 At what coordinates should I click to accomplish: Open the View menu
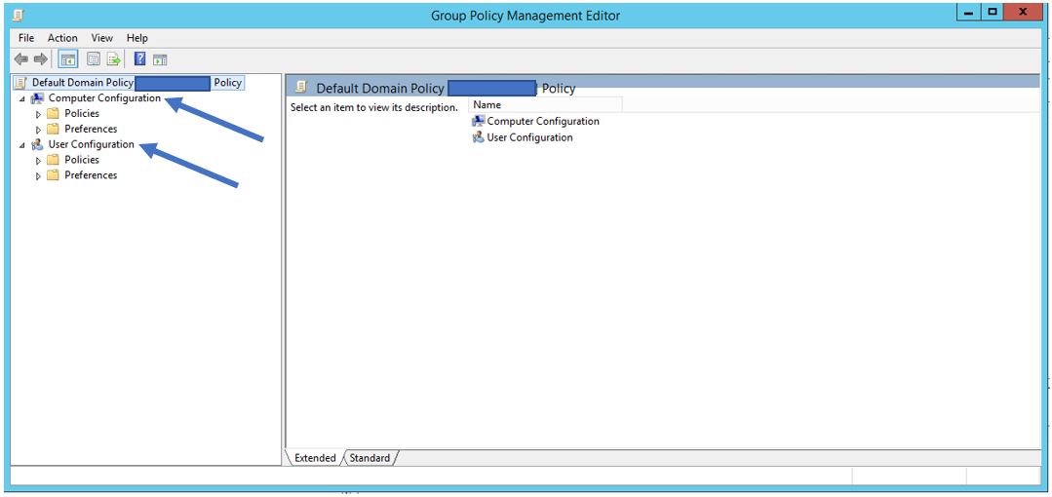[x=102, y=38]
